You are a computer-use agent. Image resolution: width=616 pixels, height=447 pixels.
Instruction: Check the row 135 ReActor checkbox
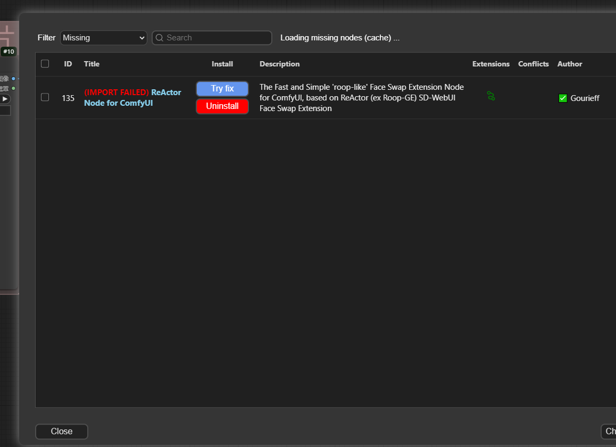45,97
